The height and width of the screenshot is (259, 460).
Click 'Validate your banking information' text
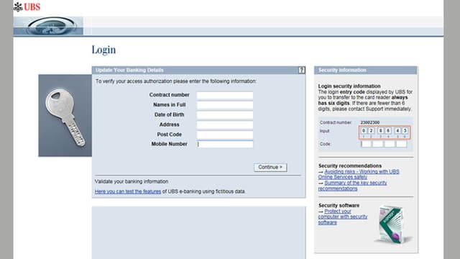(132, 181)
